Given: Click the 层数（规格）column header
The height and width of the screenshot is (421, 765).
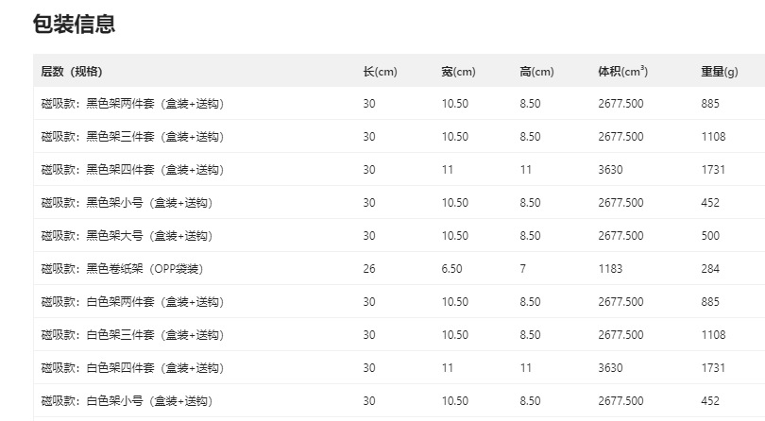Looking at the screenshot, I should (72, 72).
